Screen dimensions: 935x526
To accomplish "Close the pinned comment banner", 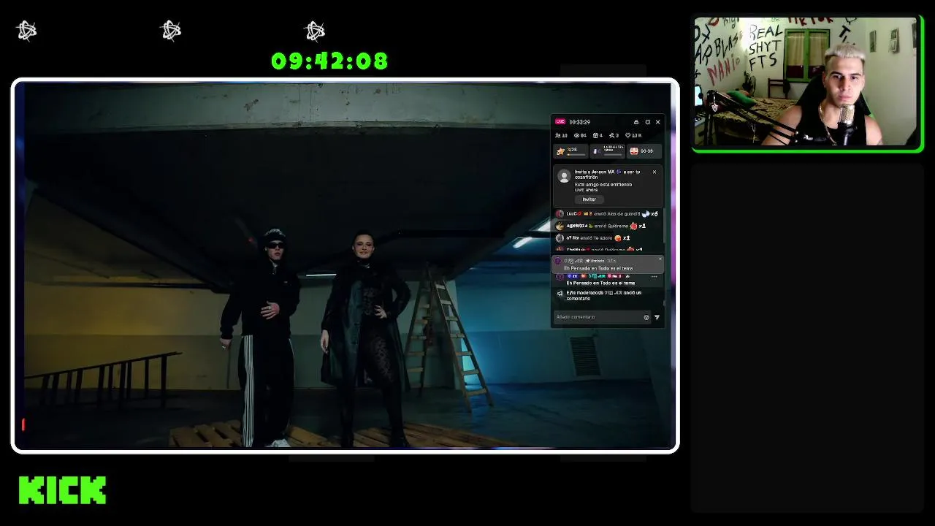I will pyautogui.click(x=660, y=259).
